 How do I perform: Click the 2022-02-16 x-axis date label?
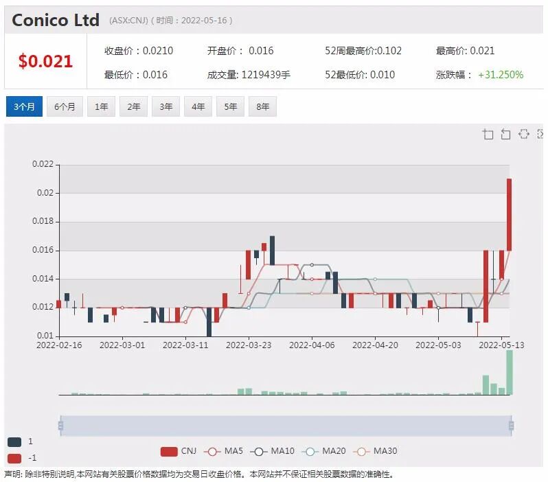(59, 345)
